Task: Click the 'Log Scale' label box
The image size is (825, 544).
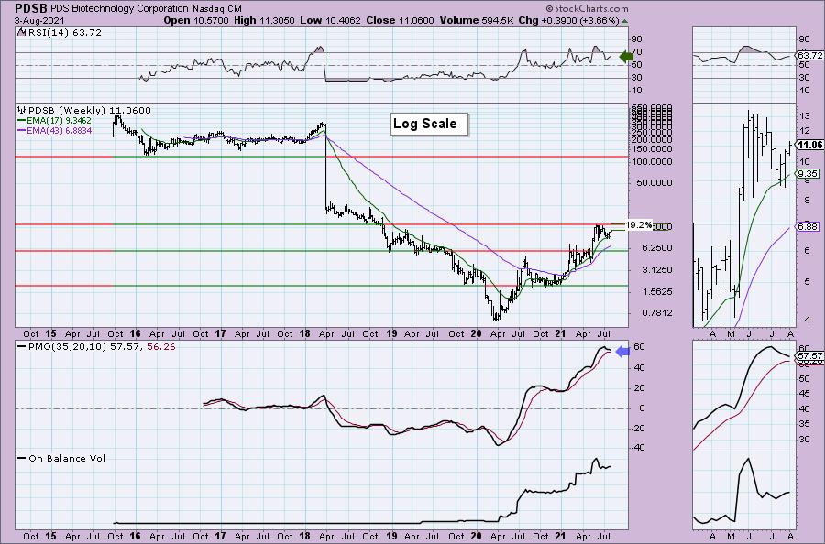Action: [x=429, y=124]
